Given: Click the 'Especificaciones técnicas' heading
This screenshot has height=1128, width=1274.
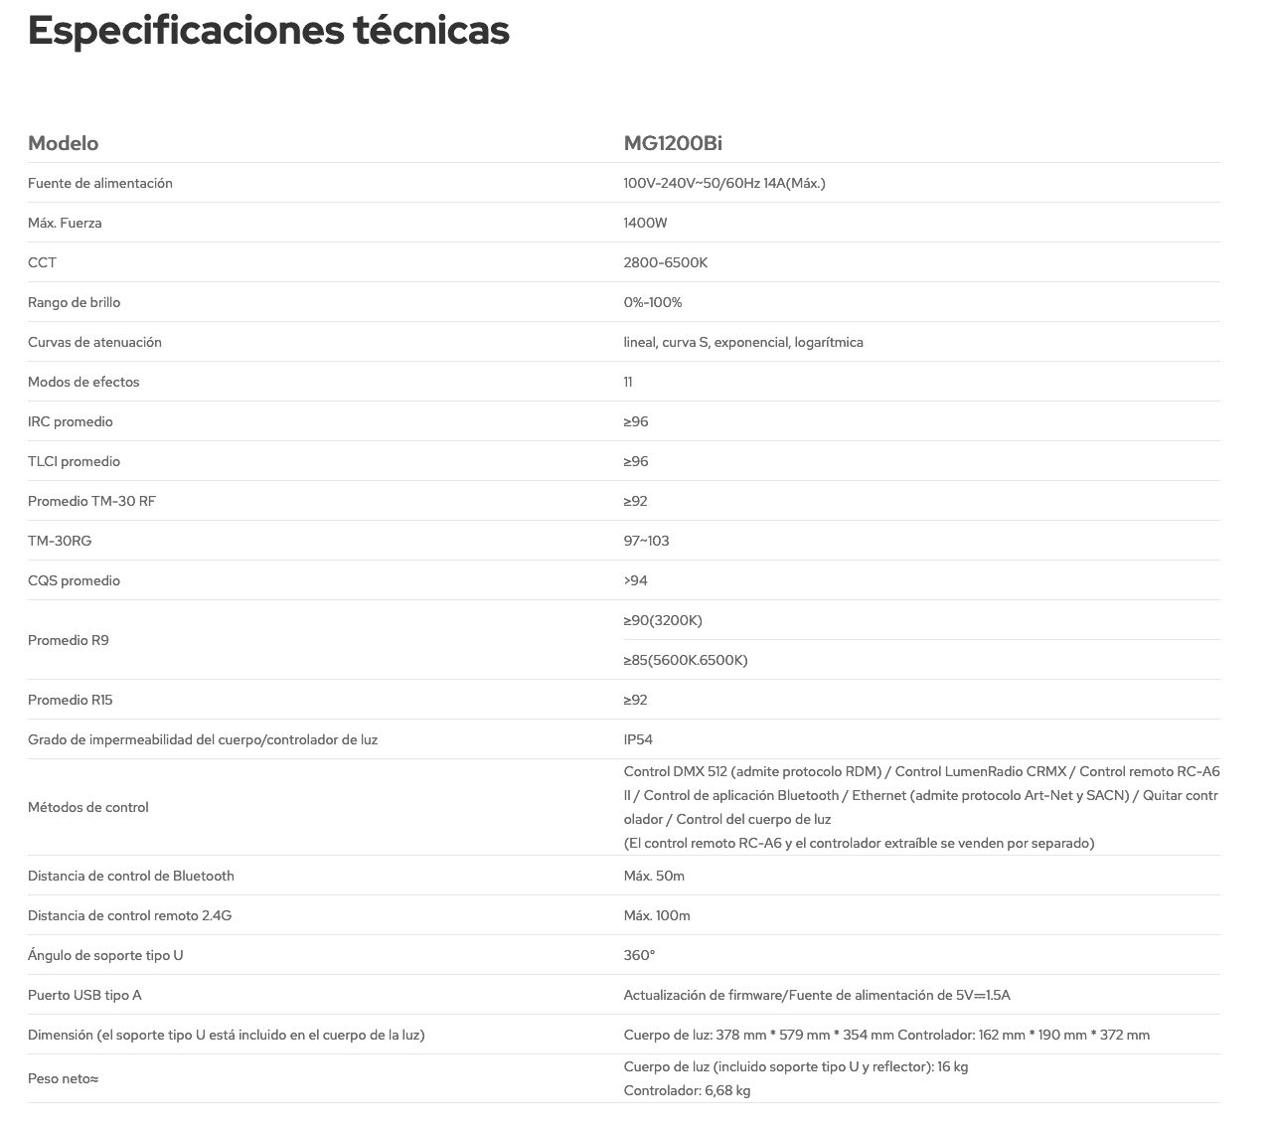Looking at the screenshot, I should (x=268, y=31).
